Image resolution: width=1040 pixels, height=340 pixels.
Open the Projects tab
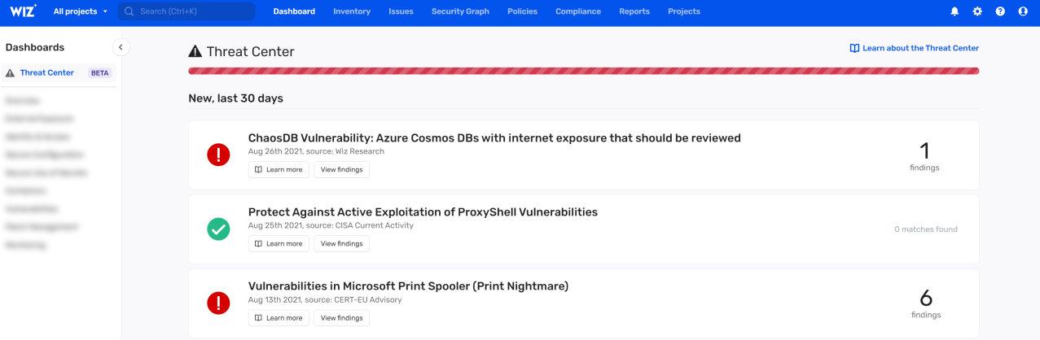pos(684,11)
